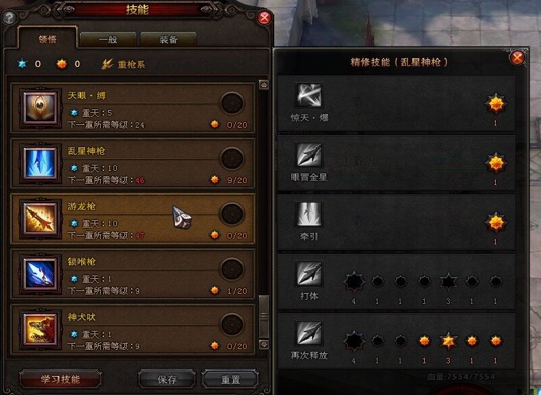This screenshot has width=541, height=395.
Task: Choose the 锁喉枪 skill icon
Action: (x=40, y=273)
